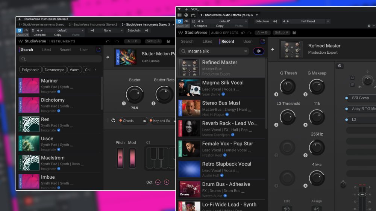The image size is (376, 211).
Task: Toggle Chords module on-off dot
Action: pos(121,121)
